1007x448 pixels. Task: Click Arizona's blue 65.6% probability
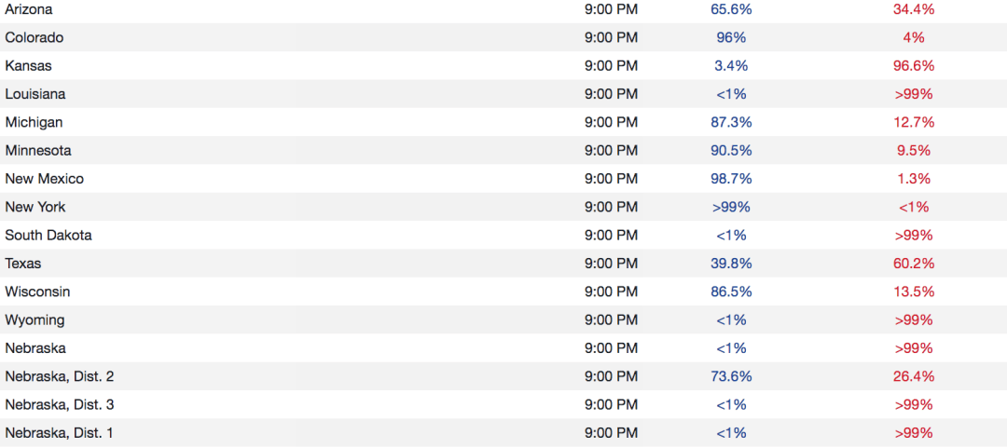pos(731,9)
